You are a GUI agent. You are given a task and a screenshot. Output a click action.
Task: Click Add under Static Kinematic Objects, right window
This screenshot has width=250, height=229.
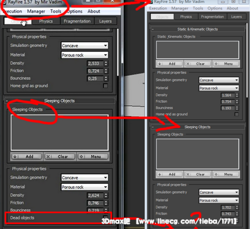(x=170, y=64)
